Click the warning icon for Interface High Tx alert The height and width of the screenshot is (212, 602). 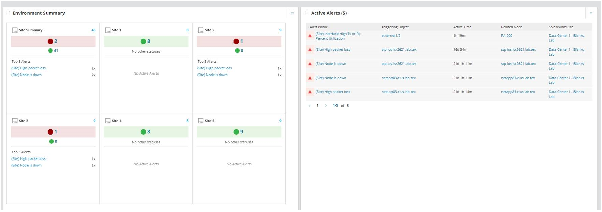[x=310, y=36]
